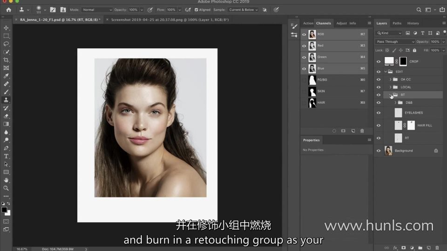Toggle the Aligned checkbox
Image resolution: width=447 pixels, height=251 pixels.
[196, 10]
